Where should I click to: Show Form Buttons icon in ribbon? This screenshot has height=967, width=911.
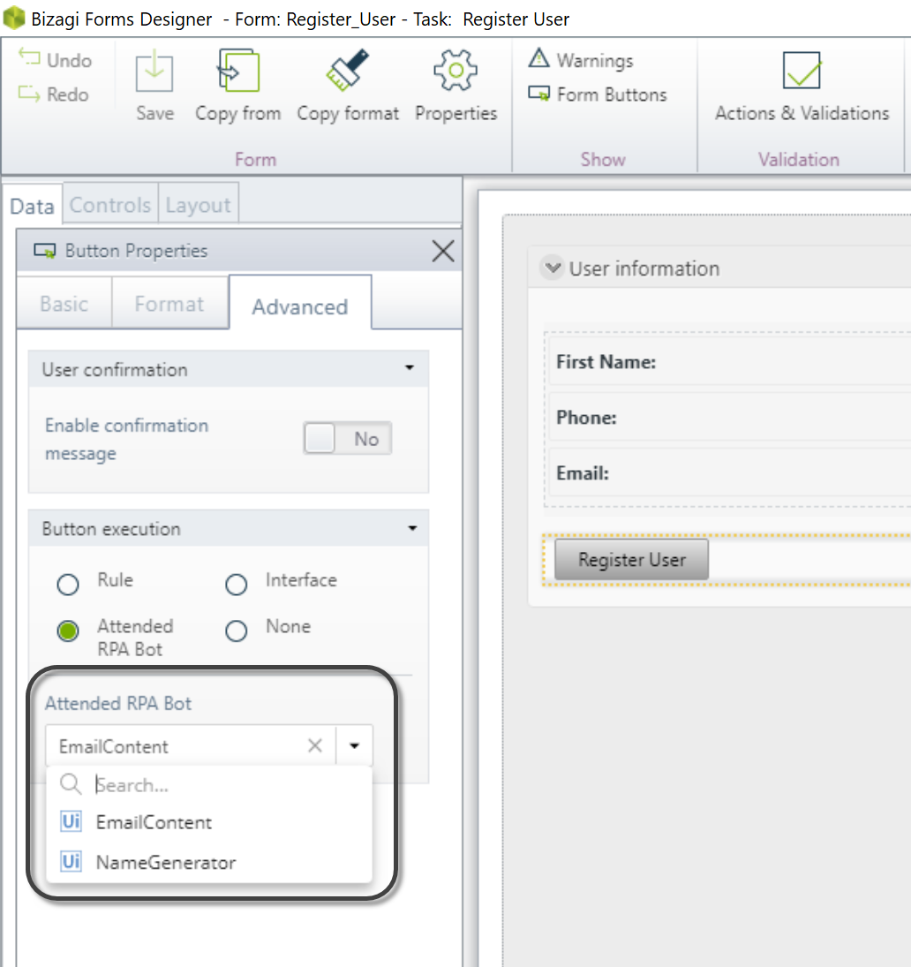(538, 93)
